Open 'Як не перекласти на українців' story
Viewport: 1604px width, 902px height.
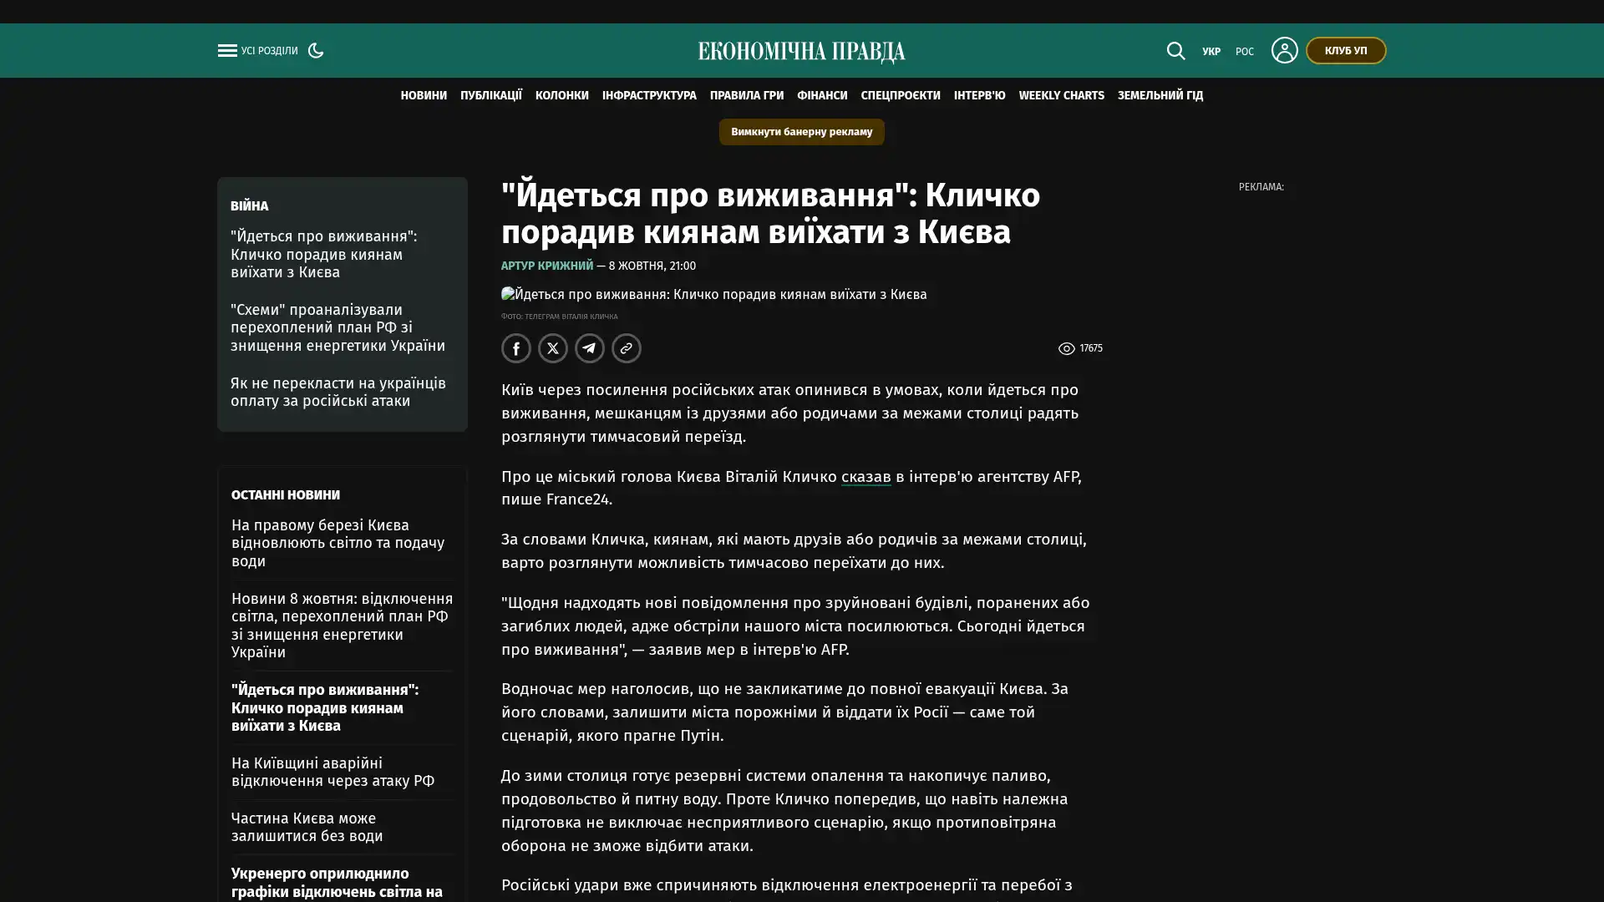click(338, 392)
